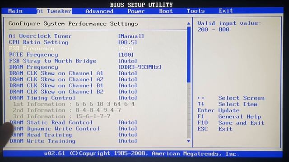The height and width of the screenshot is (162, 289).
Task: Select the DRAM Timing Control label
Action: point(42,98)
